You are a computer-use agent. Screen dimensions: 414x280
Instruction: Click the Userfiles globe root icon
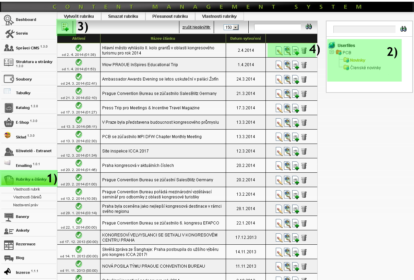(332, 45)
